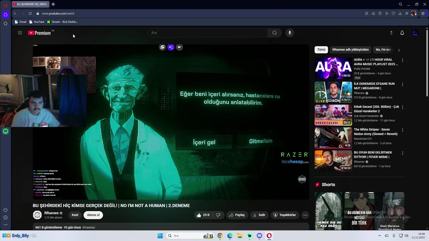
Task: Select the Tümü filter chip
Action: click(321, 50)
